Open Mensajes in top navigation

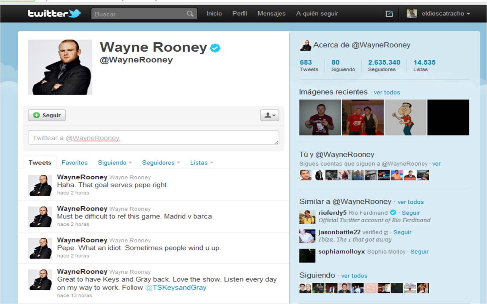click(x=272, y=14)
